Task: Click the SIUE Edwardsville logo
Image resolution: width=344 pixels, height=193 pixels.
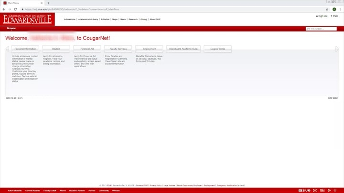Action: pyautogui.click(x=29, y=19)
